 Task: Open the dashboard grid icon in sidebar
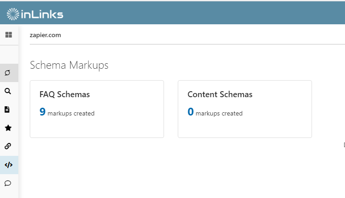tap(9, 35)
